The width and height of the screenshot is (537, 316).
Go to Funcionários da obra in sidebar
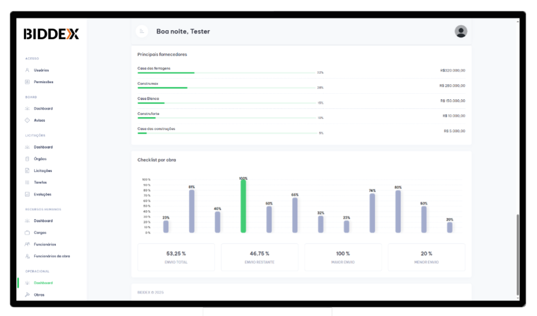coord(52,256)
